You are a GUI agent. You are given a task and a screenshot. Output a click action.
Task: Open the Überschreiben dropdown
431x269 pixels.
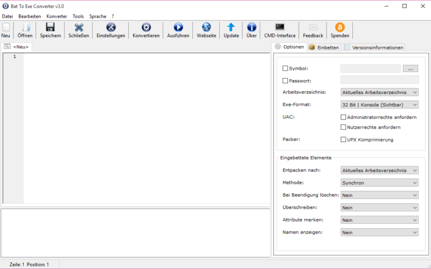click(379, 208)
